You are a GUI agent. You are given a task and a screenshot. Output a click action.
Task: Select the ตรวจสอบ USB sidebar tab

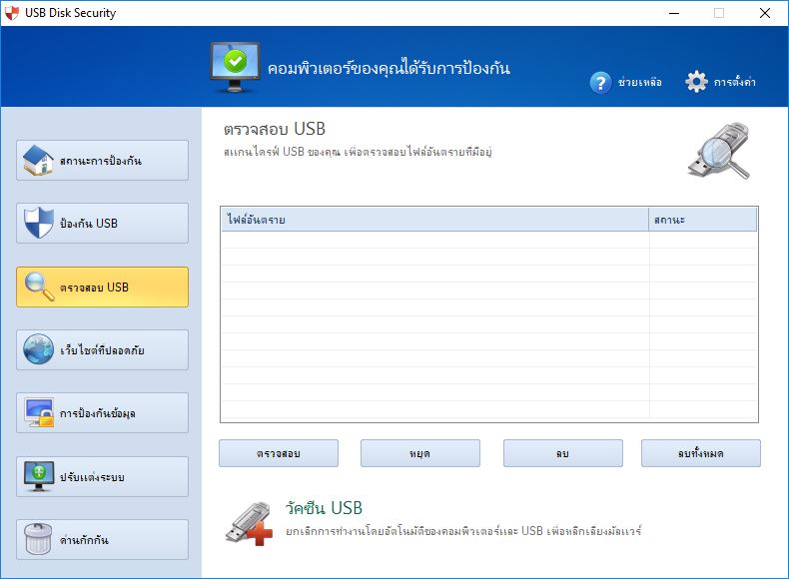[102, 287]
